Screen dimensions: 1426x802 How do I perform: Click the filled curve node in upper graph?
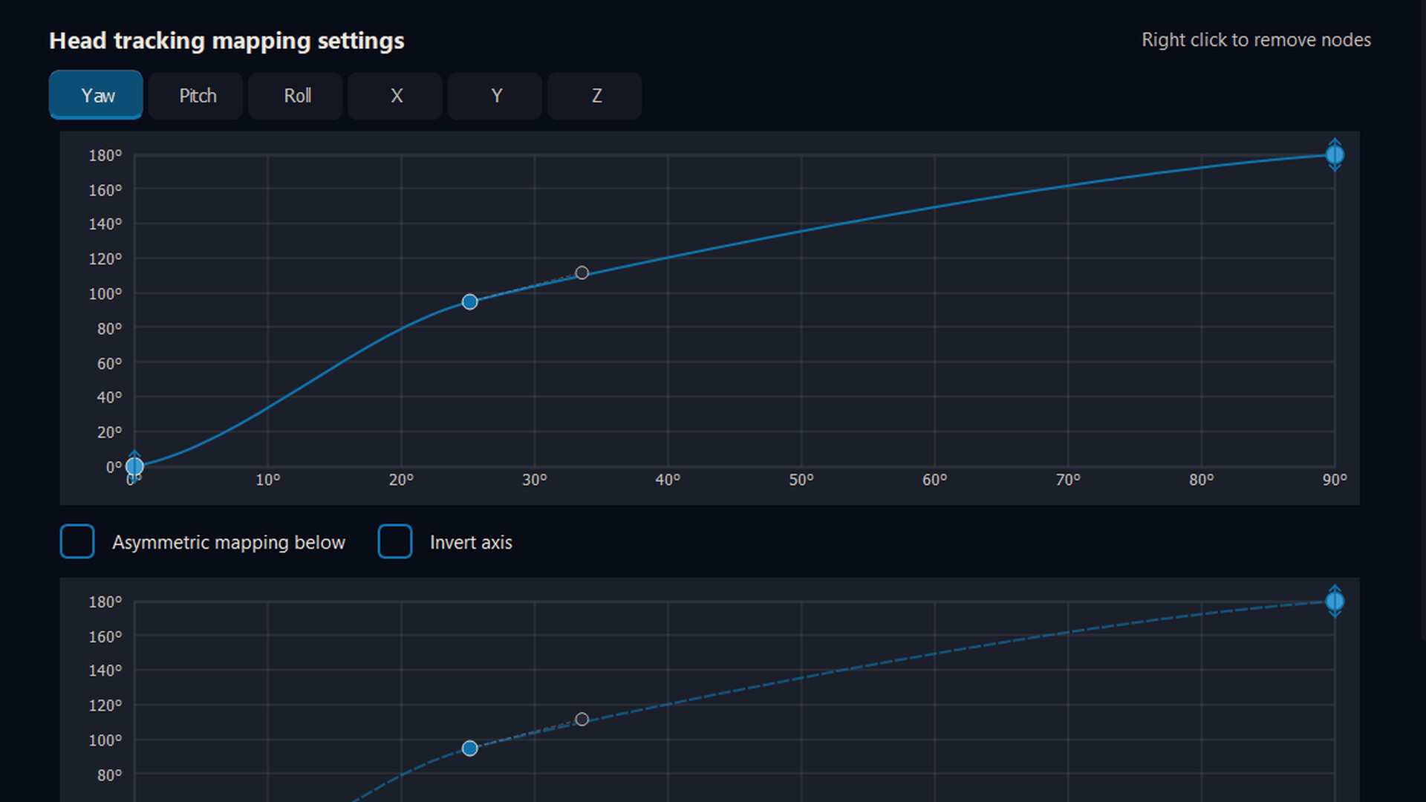469,301
